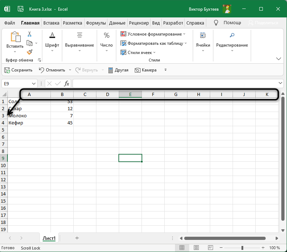Viewport: 287px width, 252px height.
Task: Open the Name Box dropdown arrow
Action: point(34,84)
